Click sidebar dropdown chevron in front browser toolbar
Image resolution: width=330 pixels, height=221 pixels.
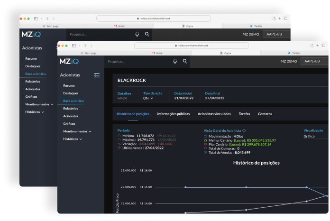(x=79, y=46)
